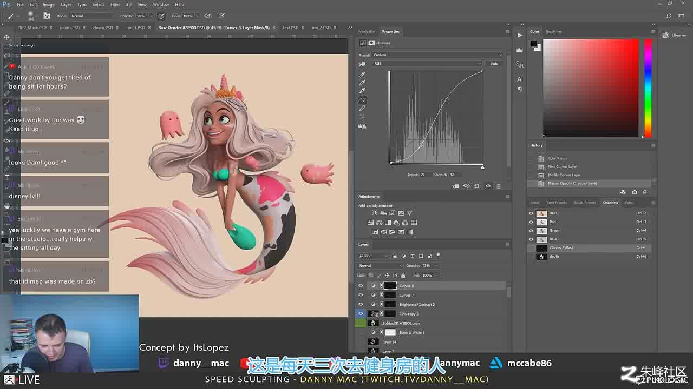Open the layer blend mode dropdown
The height and width of the screenshot is (389, 693).
click(x=381, y=266)
